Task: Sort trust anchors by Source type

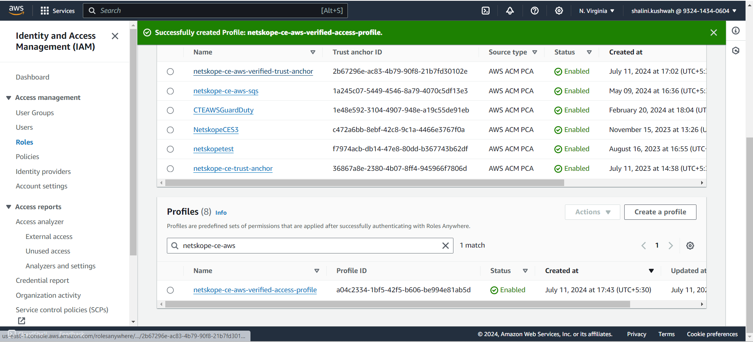Action: 535,52
